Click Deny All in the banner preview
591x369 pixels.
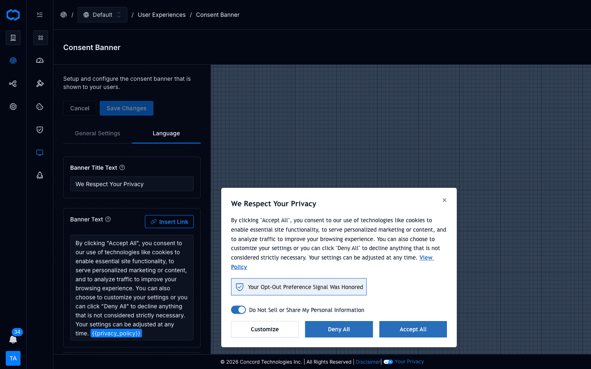coord(339,329)
